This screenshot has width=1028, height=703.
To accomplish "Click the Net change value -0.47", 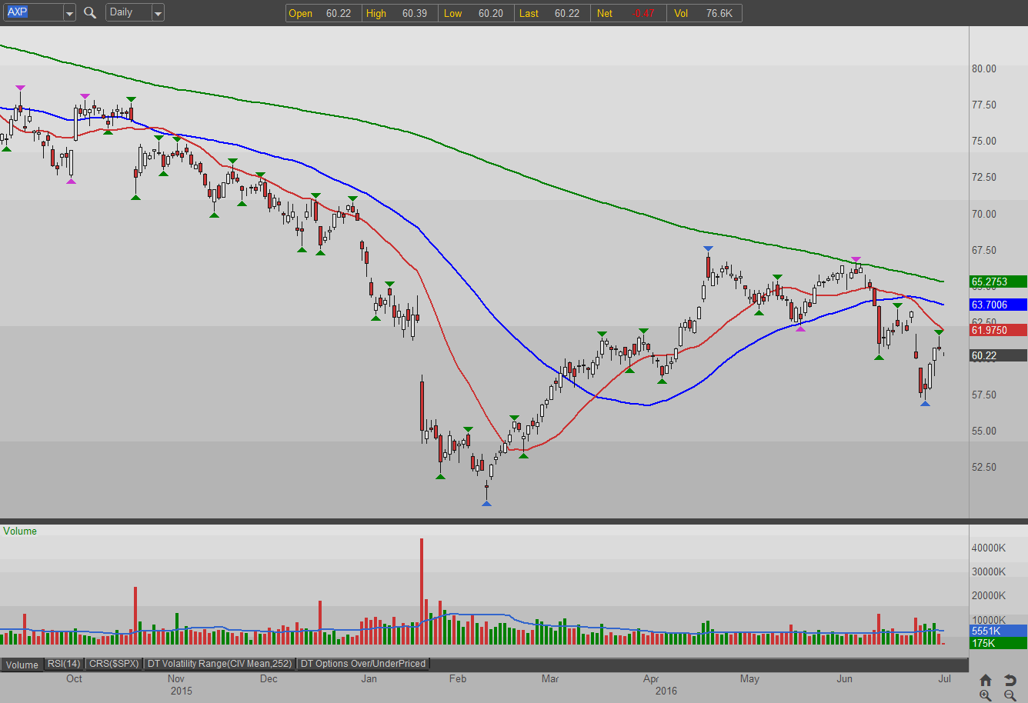I will tap(643, 13).
